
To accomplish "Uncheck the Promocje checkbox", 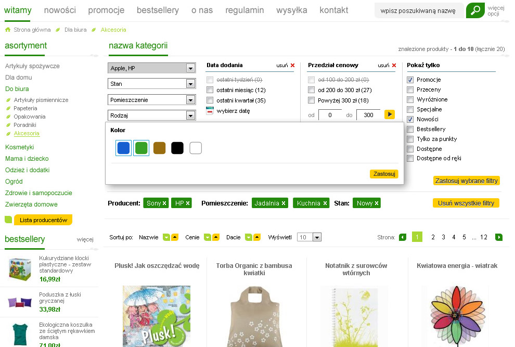I will click(410, 80).
